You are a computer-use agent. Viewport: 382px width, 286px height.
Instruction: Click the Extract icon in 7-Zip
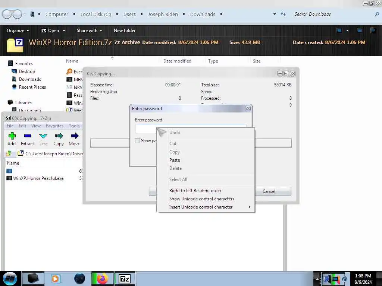[27, 136]
